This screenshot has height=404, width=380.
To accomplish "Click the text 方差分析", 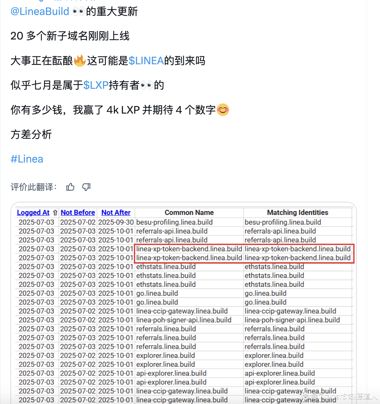I will pos(31,134).
